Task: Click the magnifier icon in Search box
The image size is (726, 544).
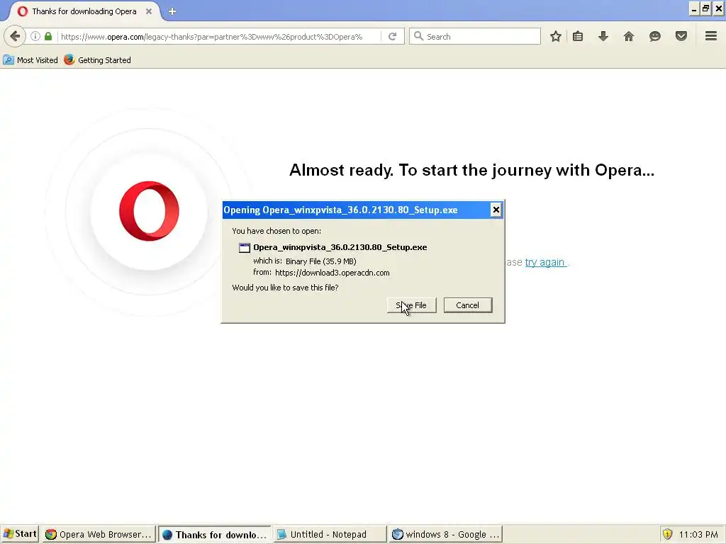Action: click(x=418, y=36)
